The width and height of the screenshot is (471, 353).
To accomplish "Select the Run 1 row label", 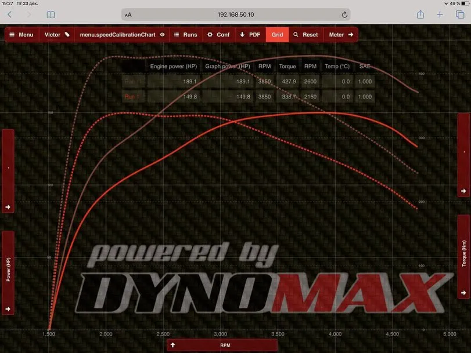I will (x=132, y=97).
